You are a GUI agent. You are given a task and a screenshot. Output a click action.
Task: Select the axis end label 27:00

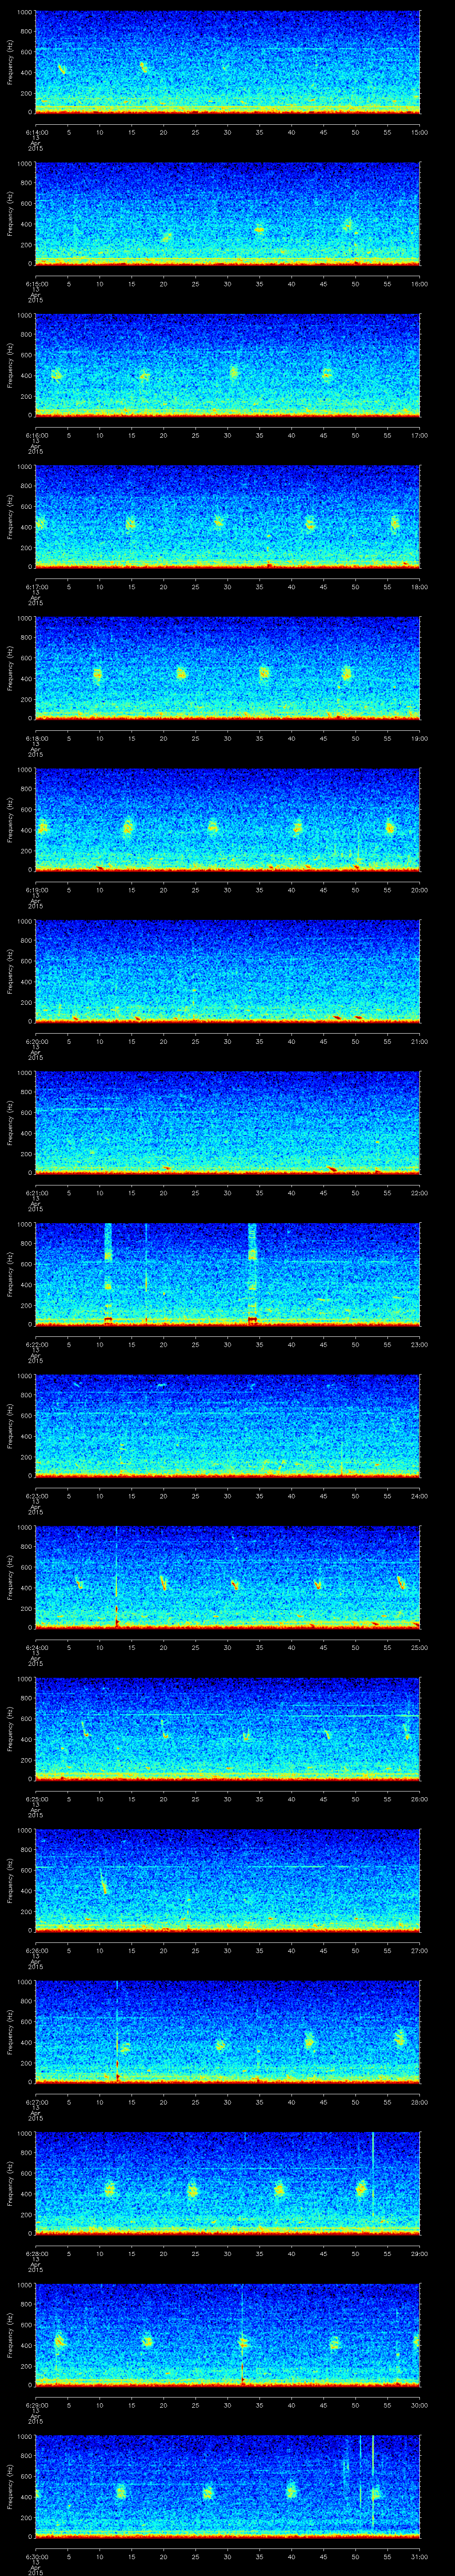click(x=419, y=1950)
